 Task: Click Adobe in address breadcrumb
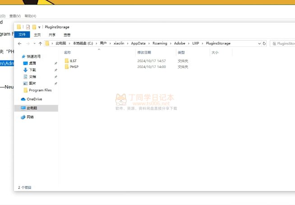pyautogui.click(x=180, y=43)
